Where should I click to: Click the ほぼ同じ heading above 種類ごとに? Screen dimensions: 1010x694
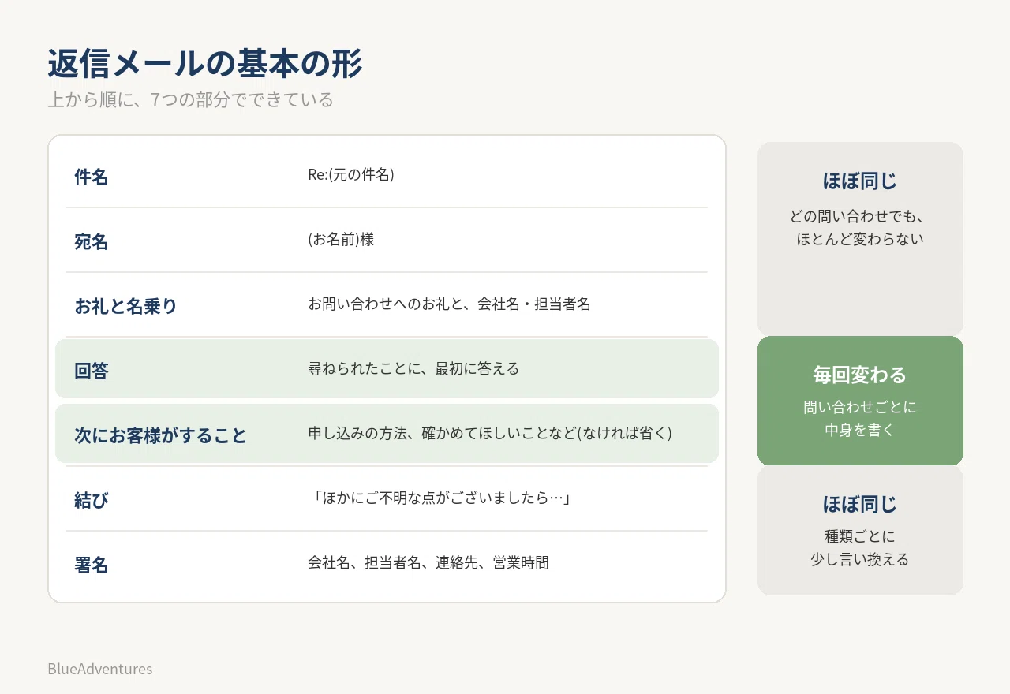click(860, 504)
